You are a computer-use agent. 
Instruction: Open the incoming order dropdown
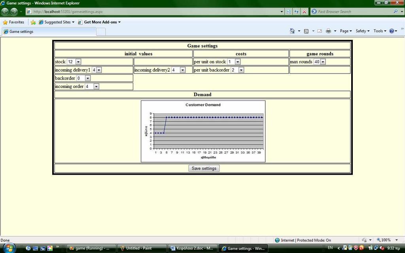pyautogui.click(x=96, y=87)
